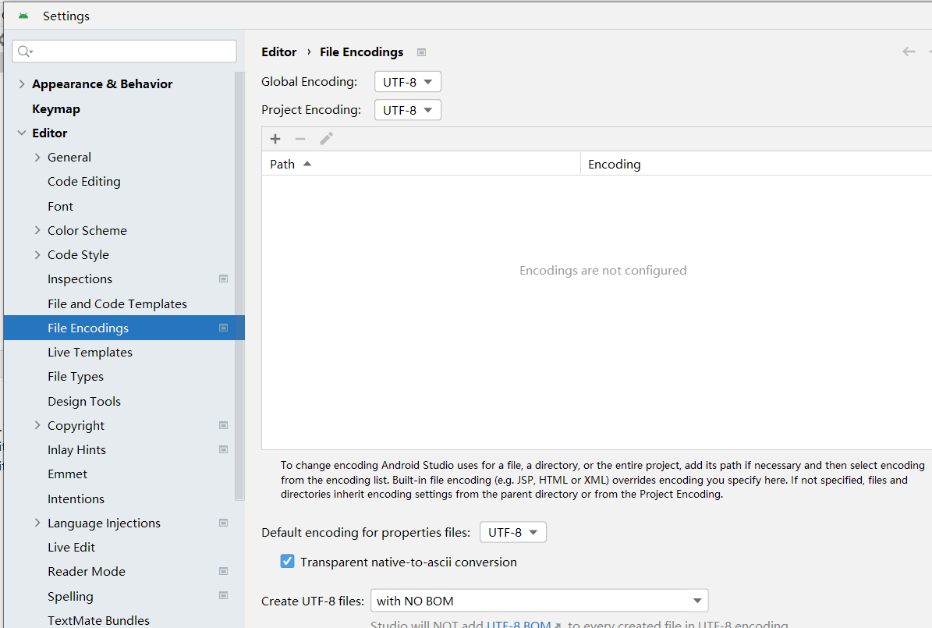The height and width of the screenshot is (628, 932).
Task: Open Inspections settings page
Action: click(x=80, y=279)
